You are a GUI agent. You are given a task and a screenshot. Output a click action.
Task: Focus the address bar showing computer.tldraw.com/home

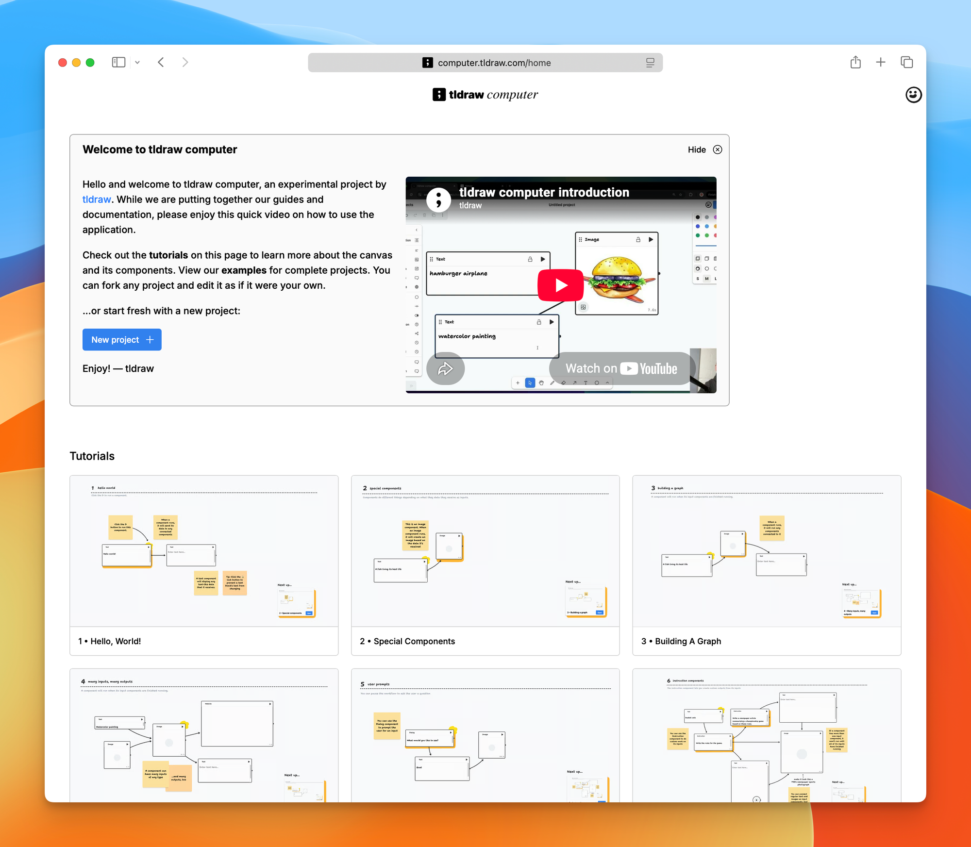485,63
